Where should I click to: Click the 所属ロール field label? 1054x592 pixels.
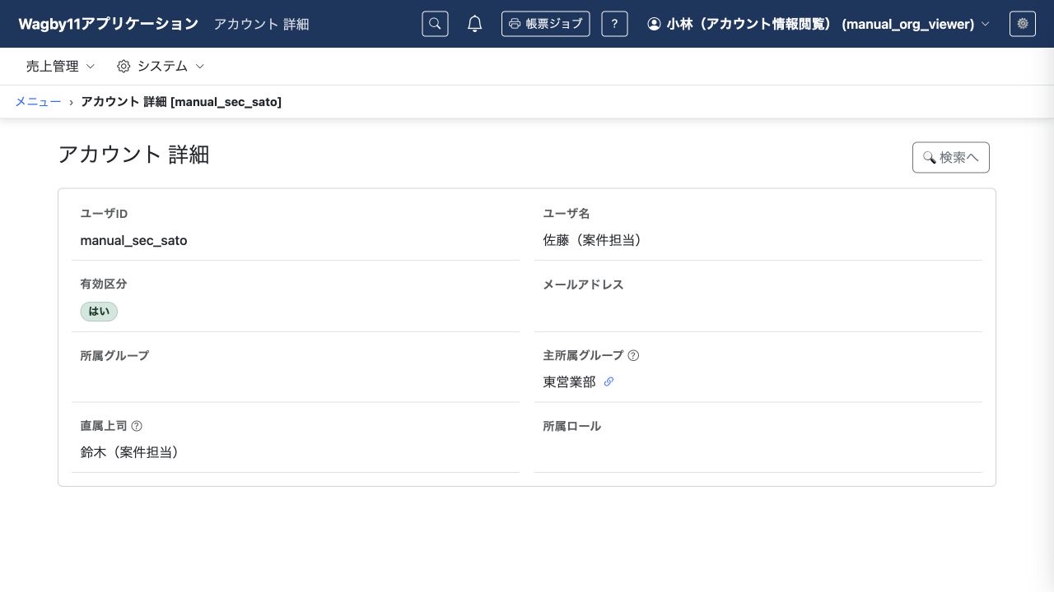click(571, 426)
